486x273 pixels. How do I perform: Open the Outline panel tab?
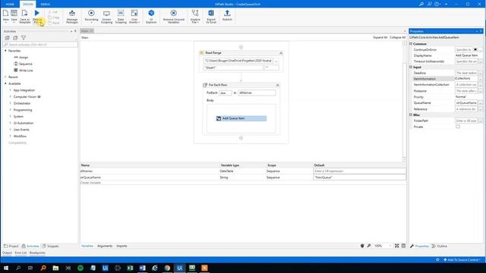440,246
